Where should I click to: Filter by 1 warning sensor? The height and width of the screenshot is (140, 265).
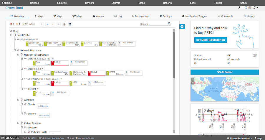coord(18,24)
